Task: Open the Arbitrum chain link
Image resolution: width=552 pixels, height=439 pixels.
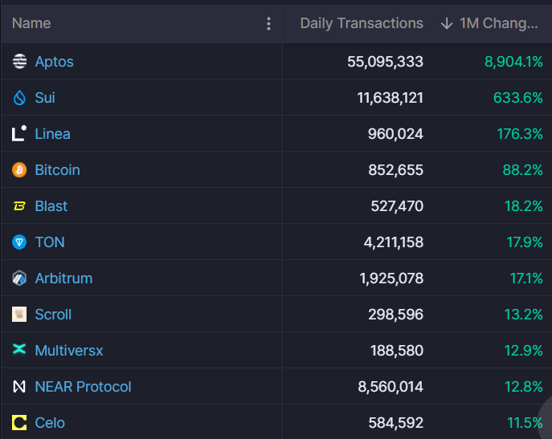Action: coord(63,278)
